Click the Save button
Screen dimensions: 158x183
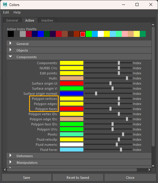(x=27, y=178)
